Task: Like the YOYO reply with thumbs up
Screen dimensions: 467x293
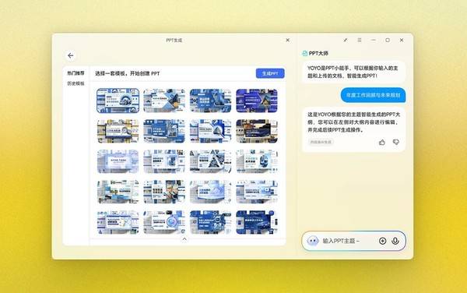Action: (382, 142)
